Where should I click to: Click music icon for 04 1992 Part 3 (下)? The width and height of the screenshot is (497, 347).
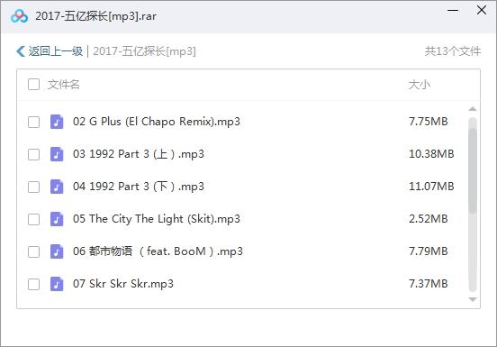[x=57, y=187]
